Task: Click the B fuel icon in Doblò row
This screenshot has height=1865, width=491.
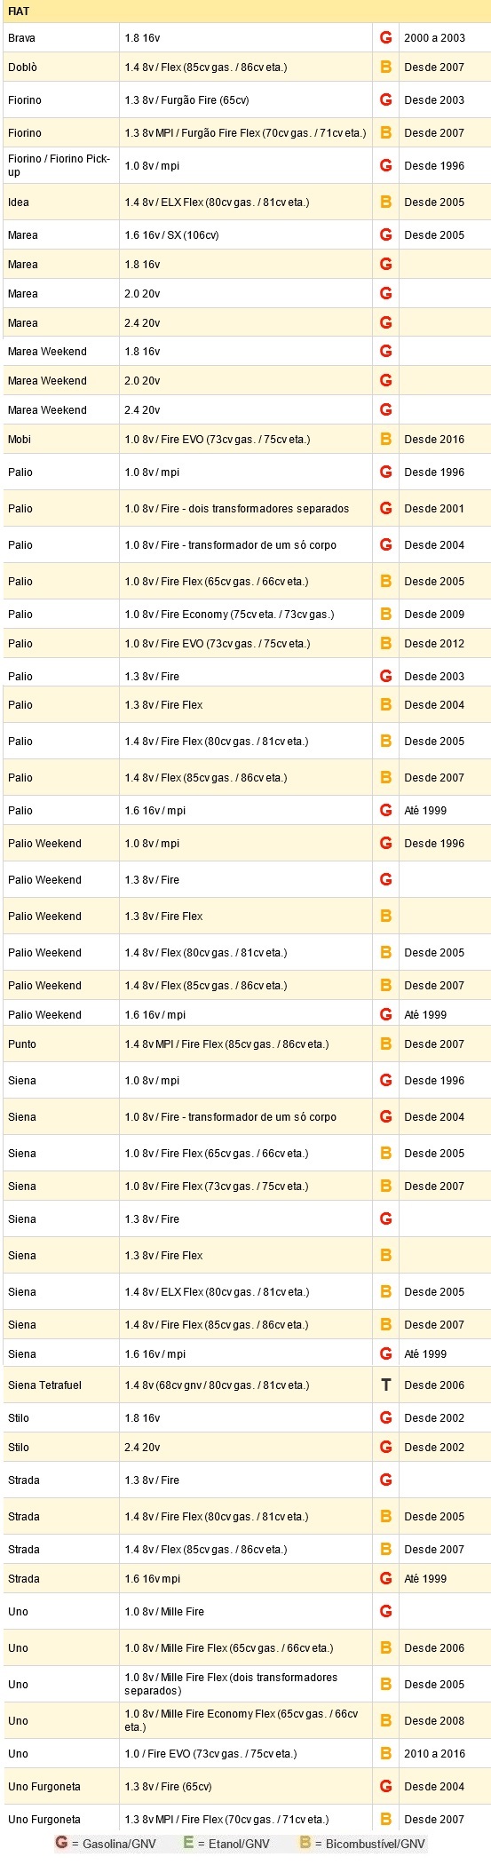Action: pyautogui.click(x=385, y=67)
